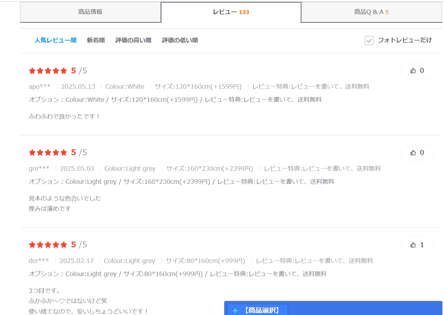Open the 商品Q & A tab
Image resolution: width=444 pixels, height=315 pixels.
[371, 12]
